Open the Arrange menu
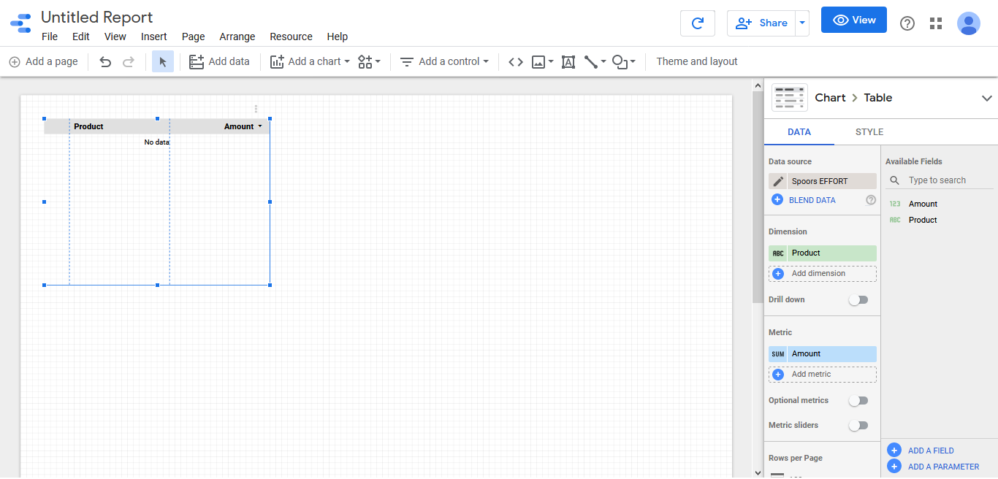The image size is (998, 479). [237, 37]
